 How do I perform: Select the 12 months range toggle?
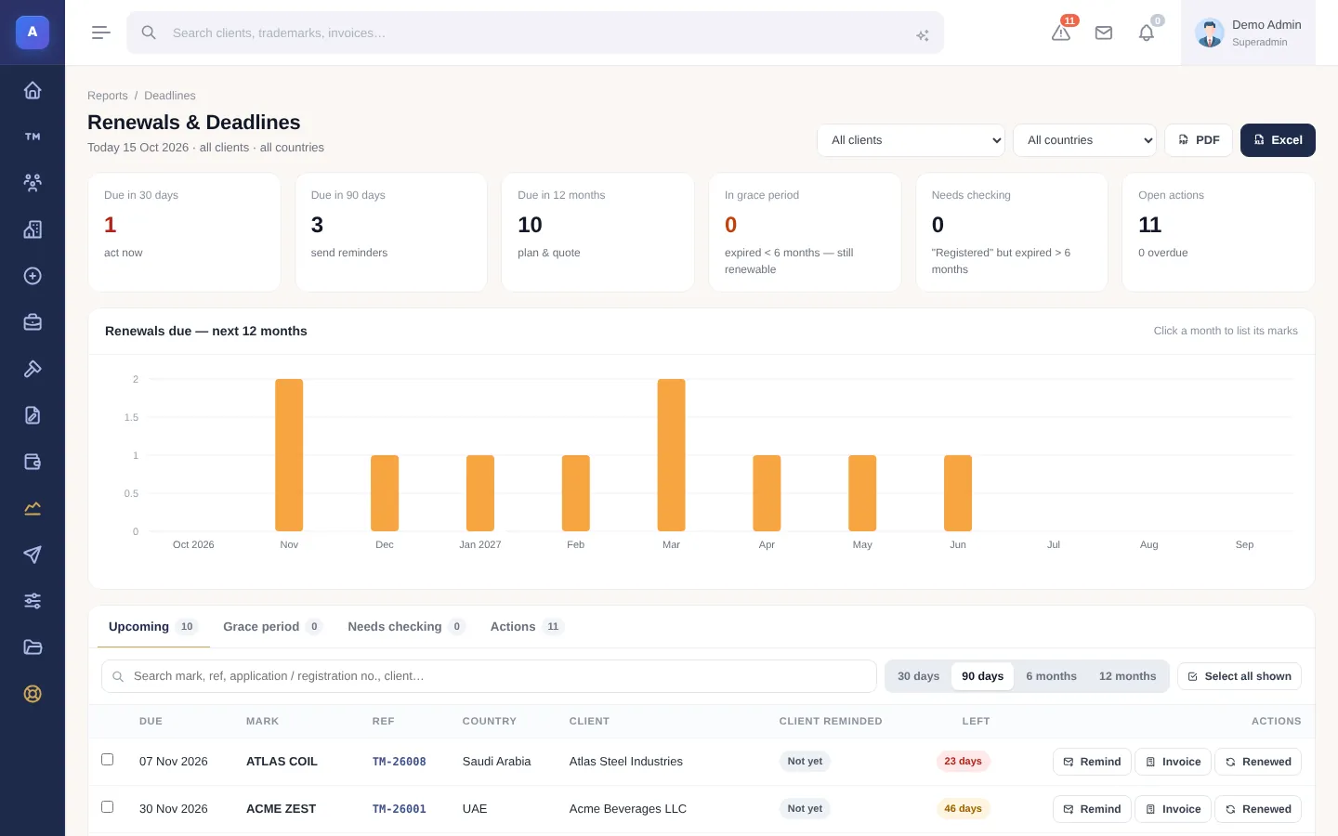[1127, 676]
